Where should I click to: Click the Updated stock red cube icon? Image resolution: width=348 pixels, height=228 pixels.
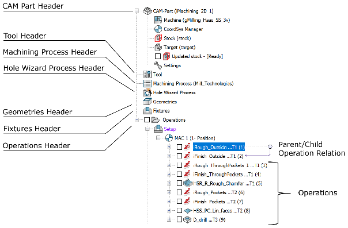[x=167, y=56]
